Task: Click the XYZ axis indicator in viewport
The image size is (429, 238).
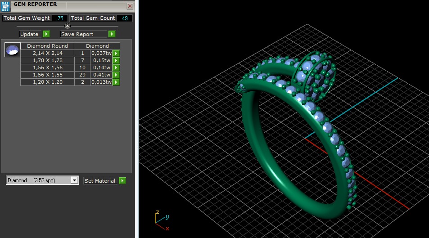Action: coord(162,220)
